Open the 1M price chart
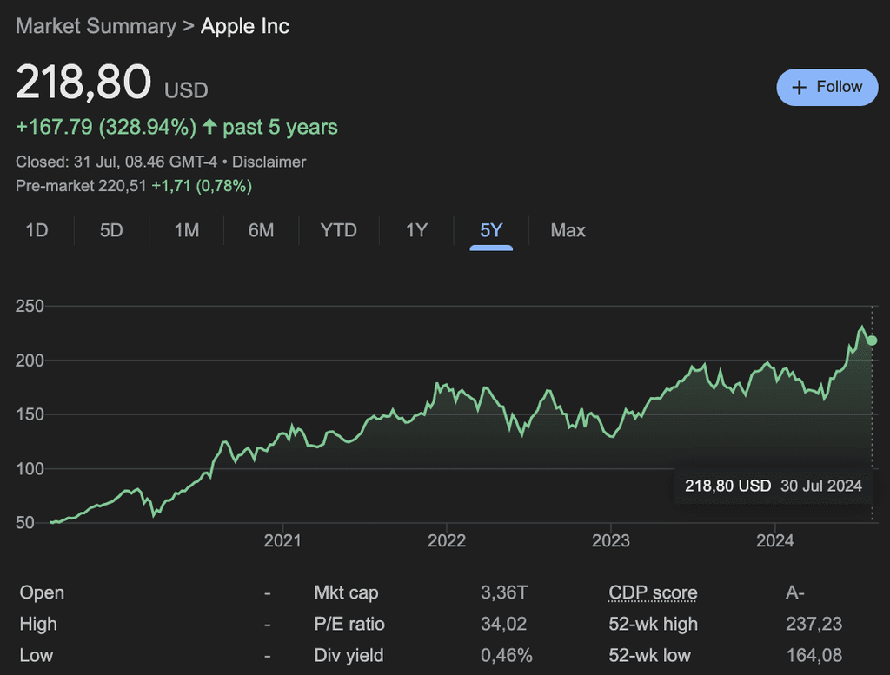The width and height of the screenshot is (890, 675). click(186, 230)
